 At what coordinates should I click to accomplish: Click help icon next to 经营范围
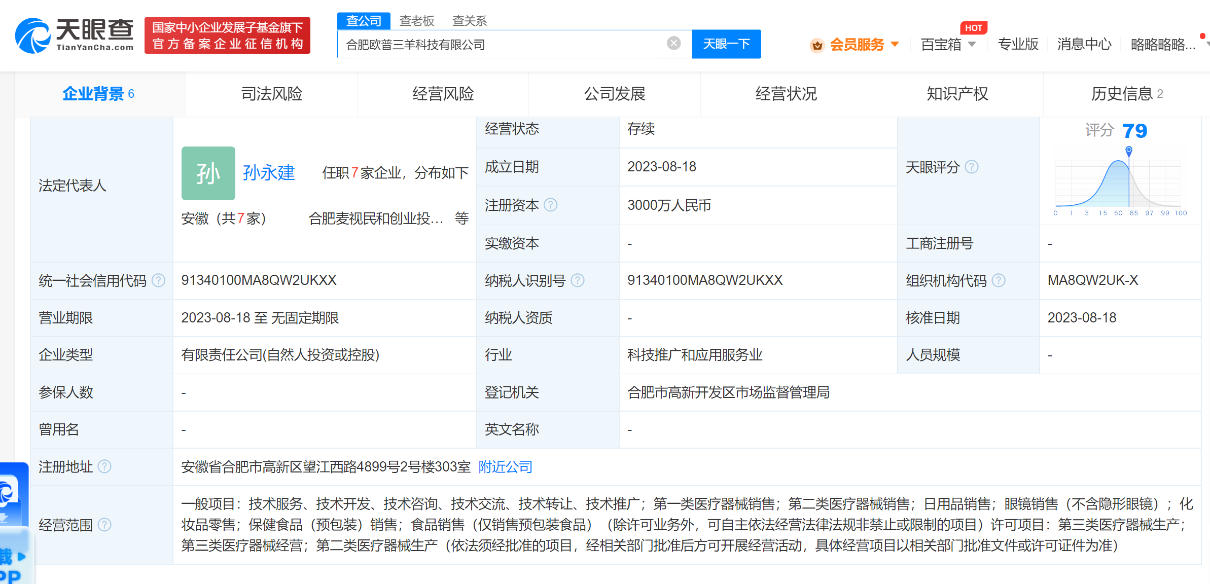[x=104, y=525]
